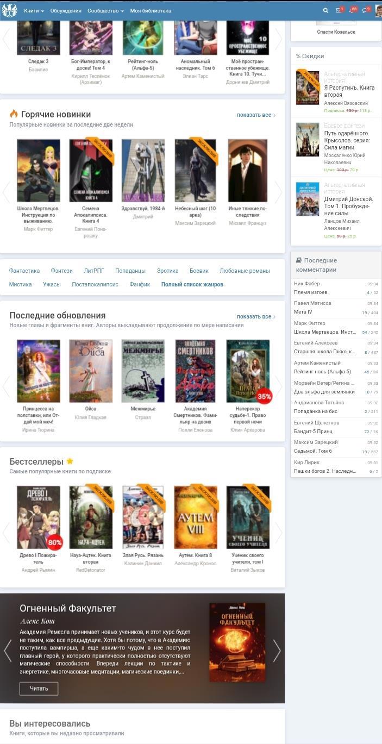Open the search magnifier icon
This screenshot has width=382, height=744.
pos(325,10)
